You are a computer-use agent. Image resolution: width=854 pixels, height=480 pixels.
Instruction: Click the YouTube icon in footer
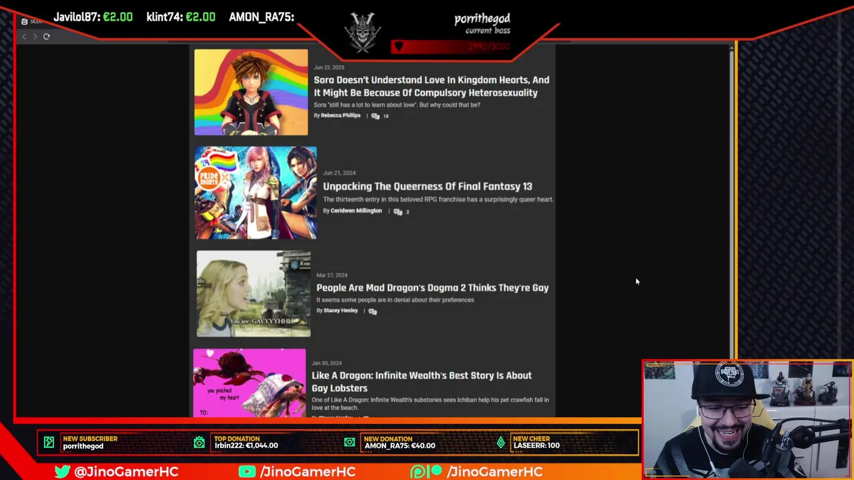pyautogui.click(x=247, y=471)
